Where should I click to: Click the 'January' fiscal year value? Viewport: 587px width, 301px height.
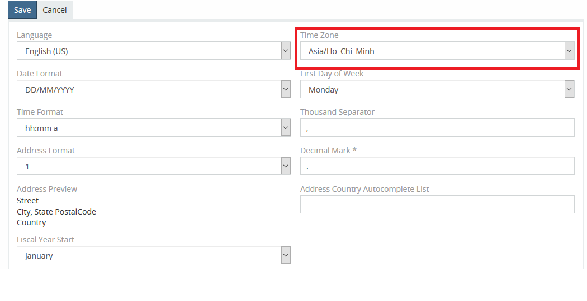[x=39, y=256]
